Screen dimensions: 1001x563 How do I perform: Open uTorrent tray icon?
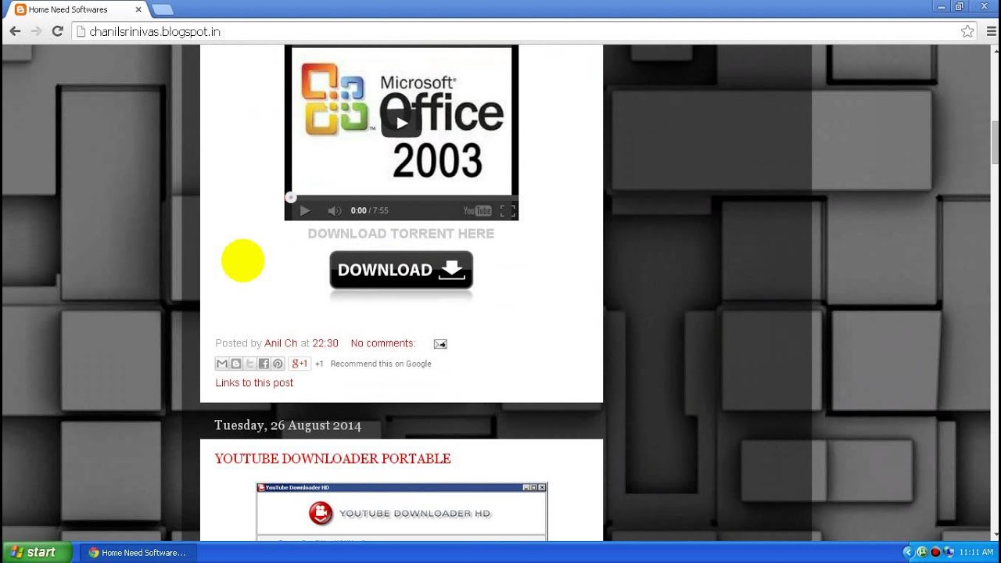tap(922, 552)
